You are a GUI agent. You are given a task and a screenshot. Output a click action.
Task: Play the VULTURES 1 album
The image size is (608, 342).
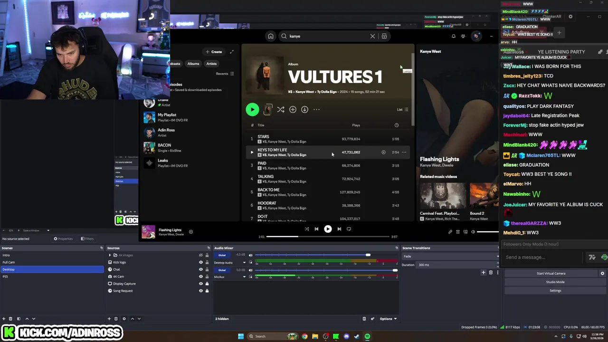tap(252, 109)
